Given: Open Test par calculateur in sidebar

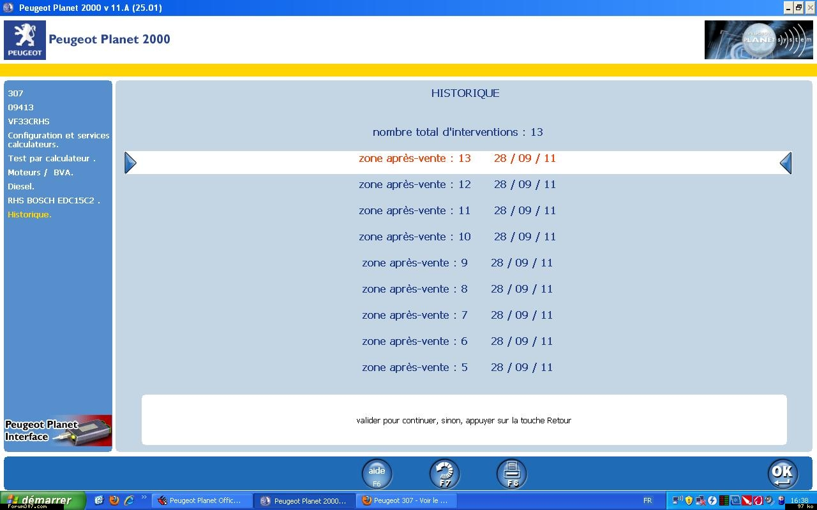Looking at the screenshot, I should (x=52, y=158).
